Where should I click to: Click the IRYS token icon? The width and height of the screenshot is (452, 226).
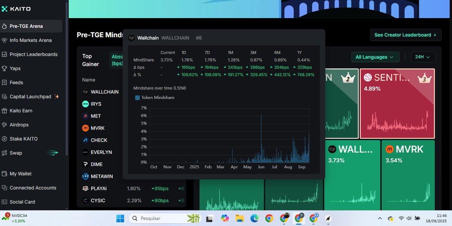point(86,104)
